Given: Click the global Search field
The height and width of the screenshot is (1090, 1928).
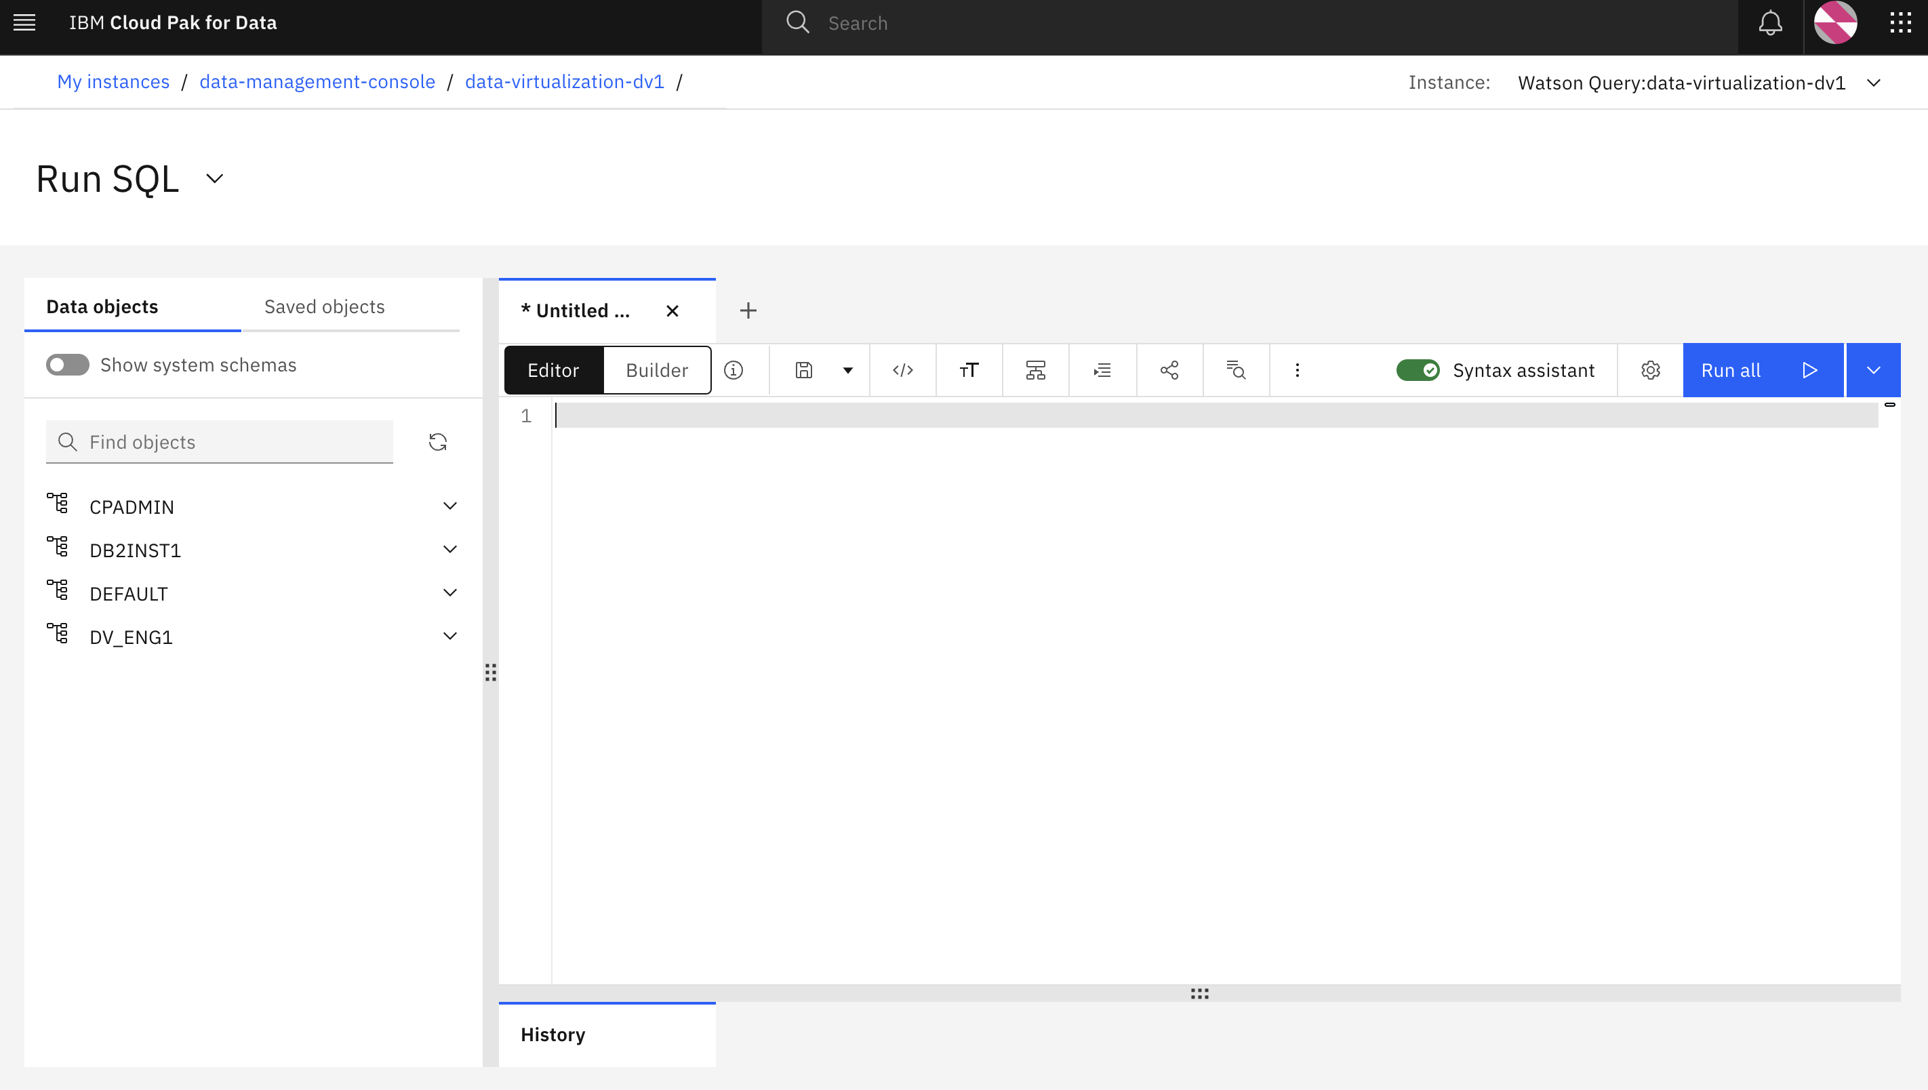Looking at the screenshot, I should click(x=1249, y=23).
